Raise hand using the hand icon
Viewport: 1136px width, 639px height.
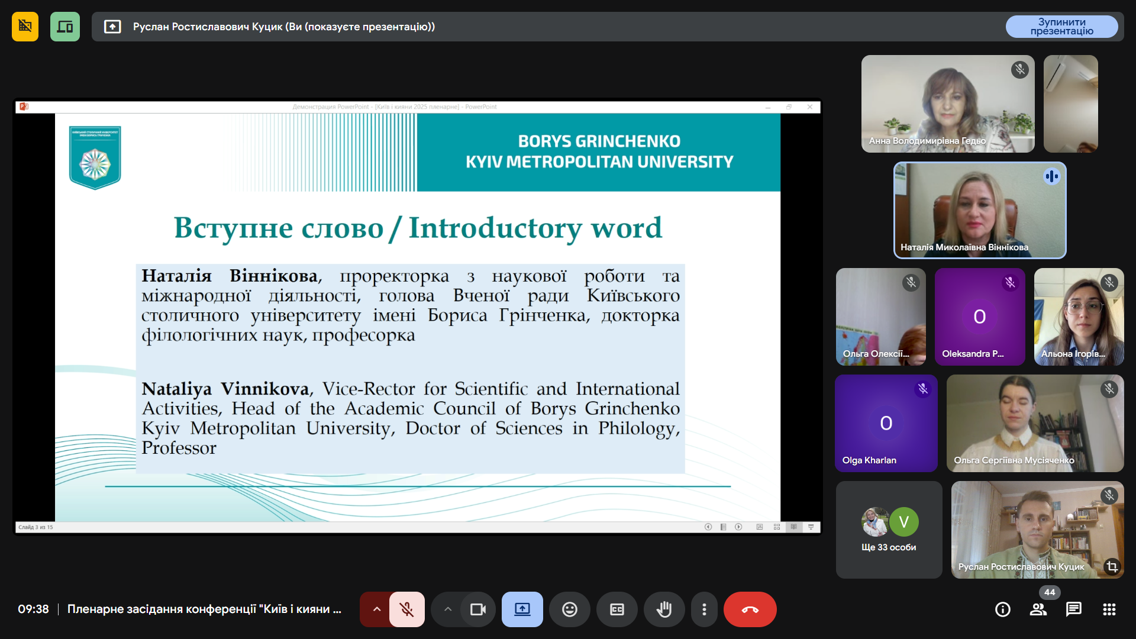(664, 609)
